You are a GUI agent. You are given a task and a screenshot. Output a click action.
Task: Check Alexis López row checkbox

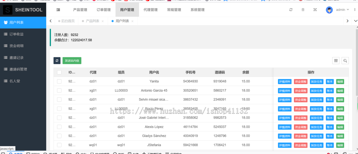tap(59, 127)
